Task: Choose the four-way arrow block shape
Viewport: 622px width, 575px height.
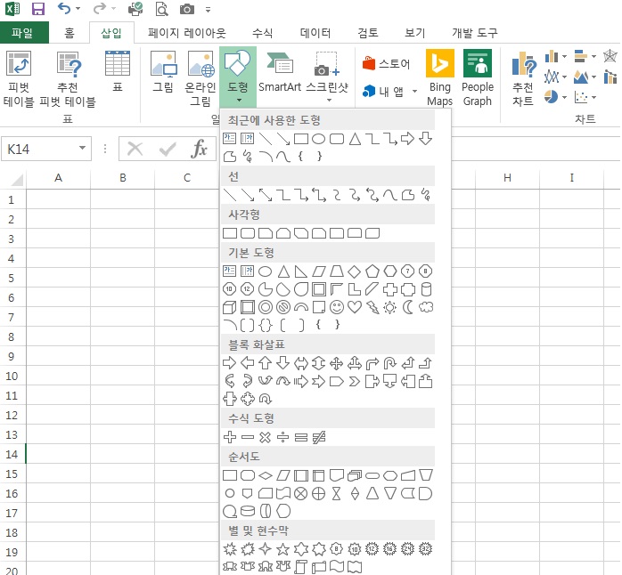Action: (336, 363)
